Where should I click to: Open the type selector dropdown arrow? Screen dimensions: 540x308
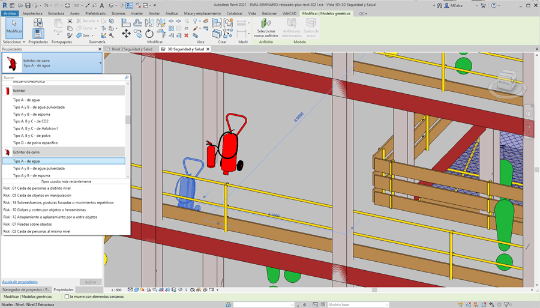click(100, 63)
